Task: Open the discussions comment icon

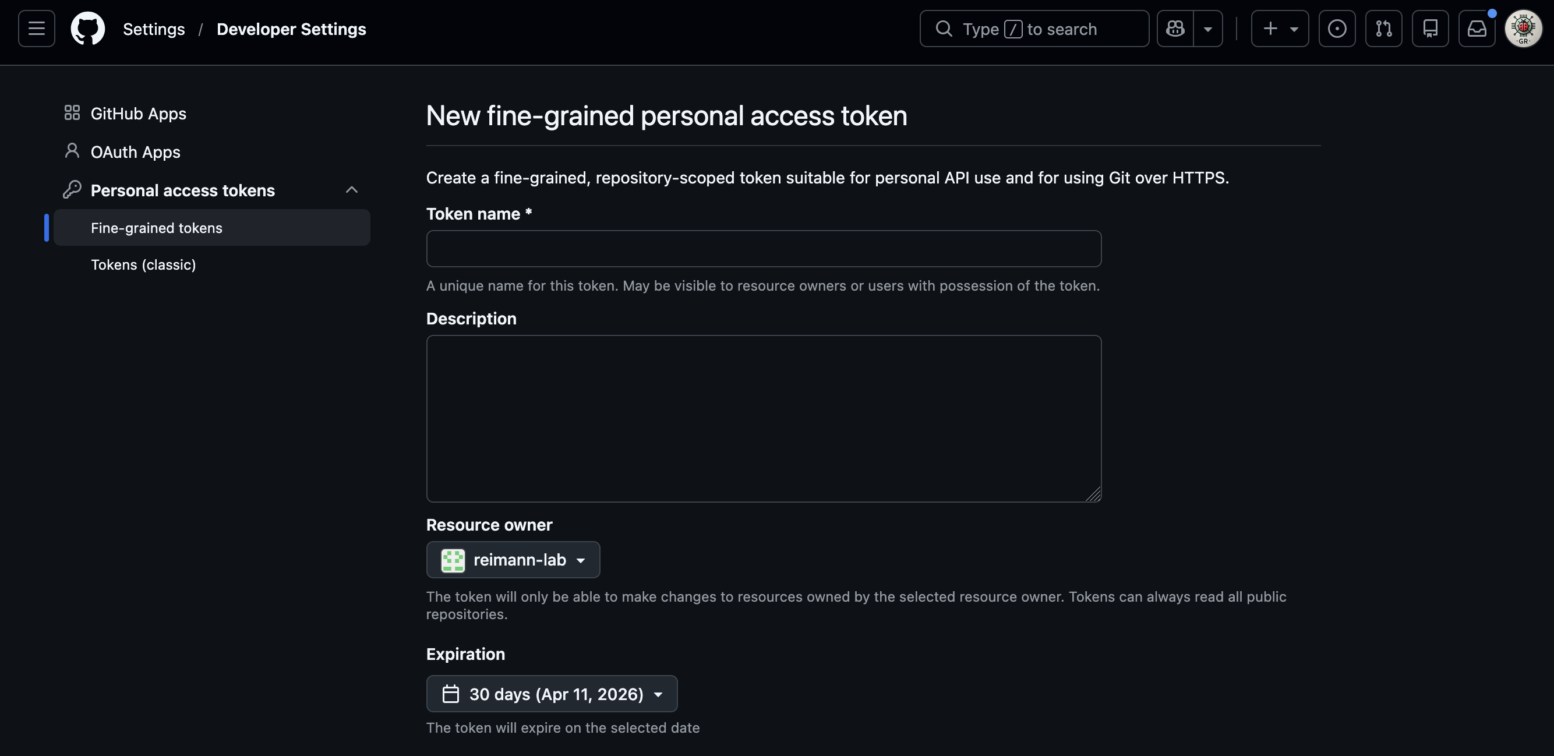Action: click(x=1431, y=29)
